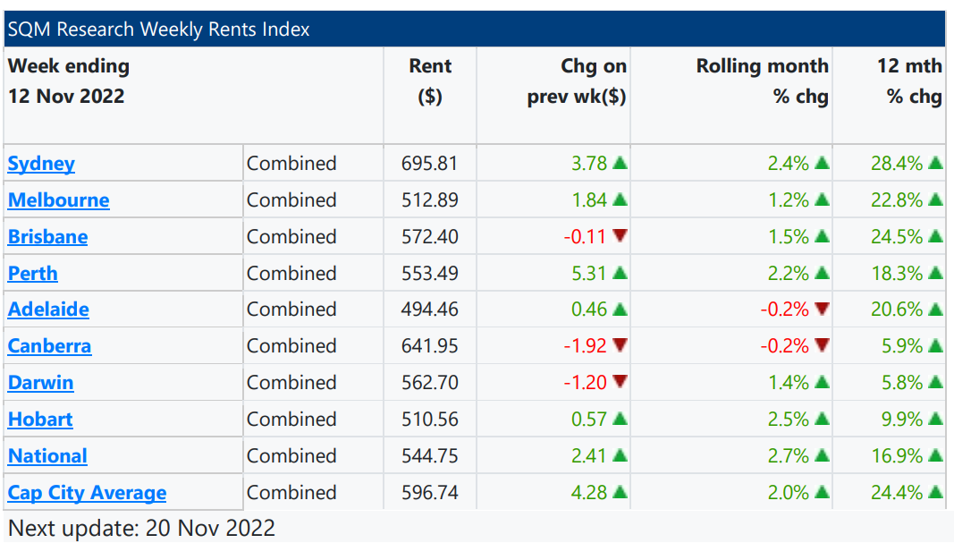
Task: Click red down arrow beside Adelaide -0.2%
Action: [822, 310]
